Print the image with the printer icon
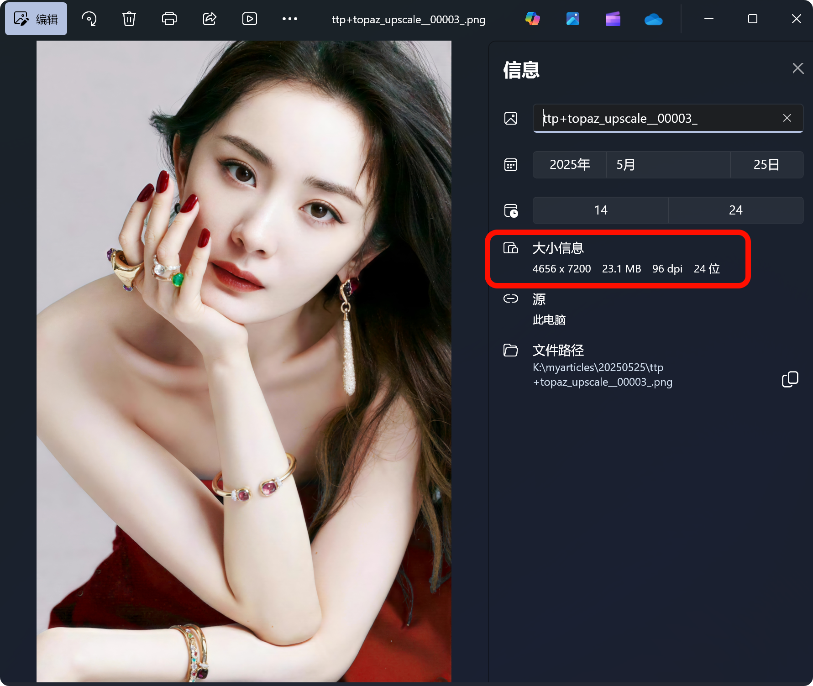 click(169, 19)
